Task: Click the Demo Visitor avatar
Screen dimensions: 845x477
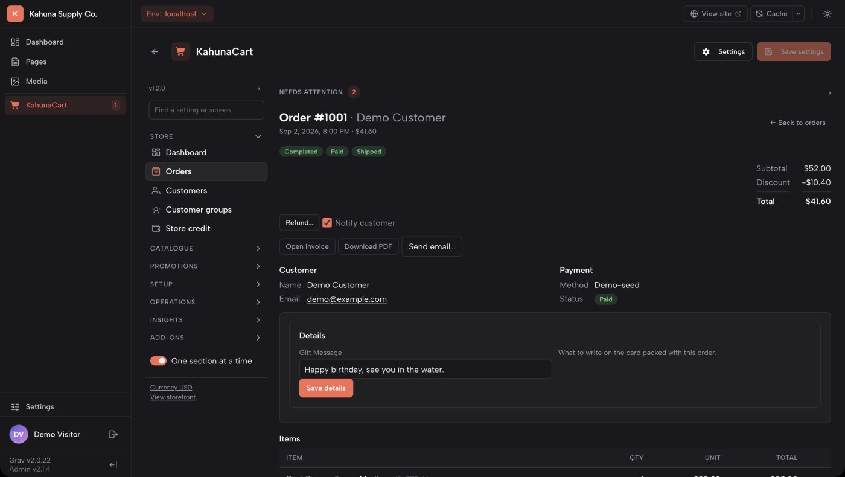Action: click(x=19, y=434)
